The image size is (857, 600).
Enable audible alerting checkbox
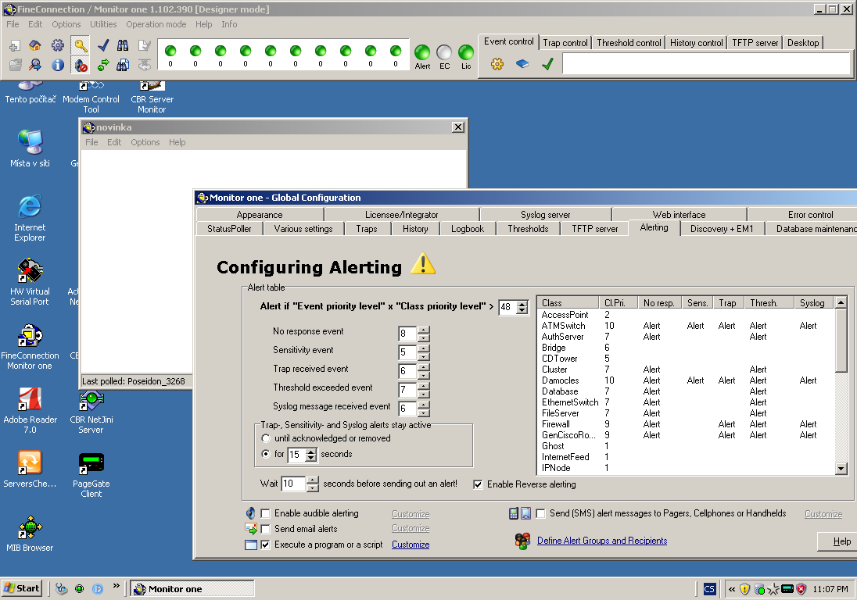265,513
